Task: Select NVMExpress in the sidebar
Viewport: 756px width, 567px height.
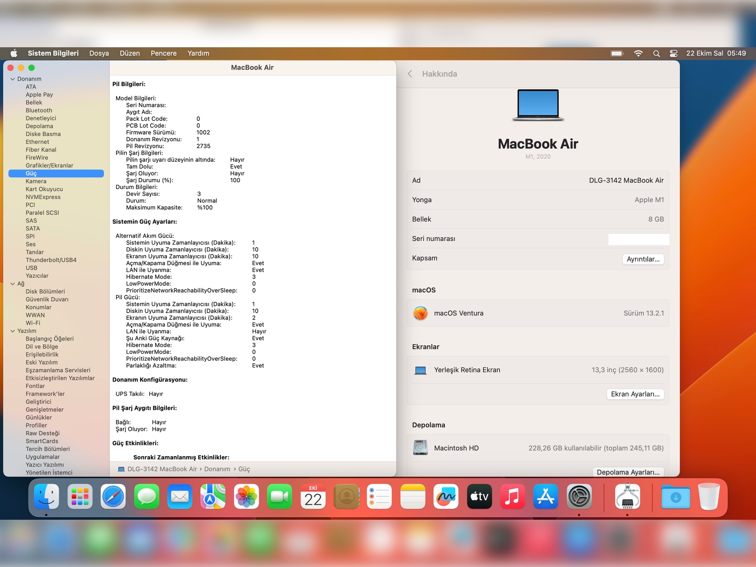Action: (43, 197)
